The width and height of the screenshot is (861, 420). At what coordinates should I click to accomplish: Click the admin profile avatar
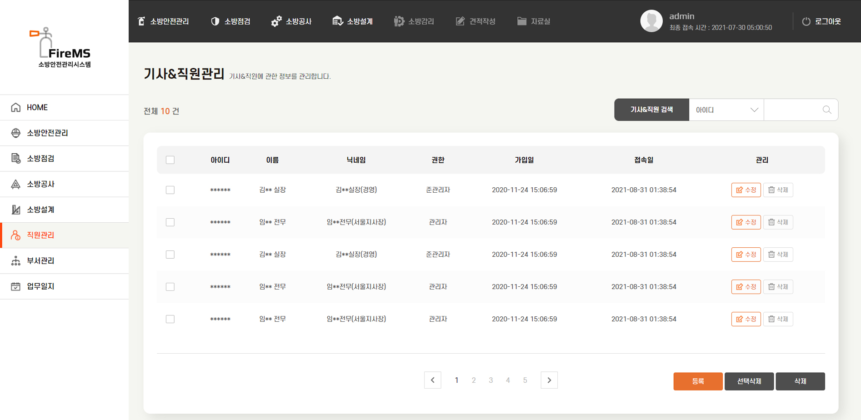[651, 21]
